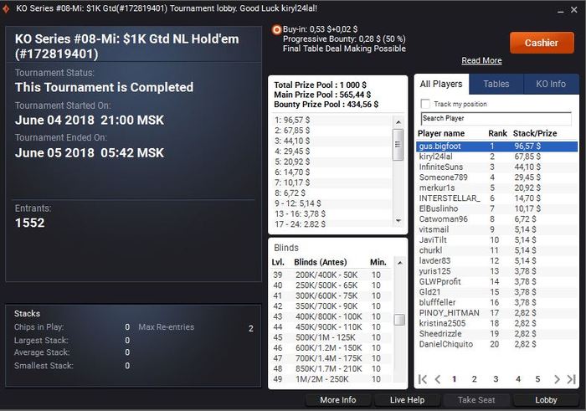Select player PINOY_HITMAN row

[x=496, y=313]
